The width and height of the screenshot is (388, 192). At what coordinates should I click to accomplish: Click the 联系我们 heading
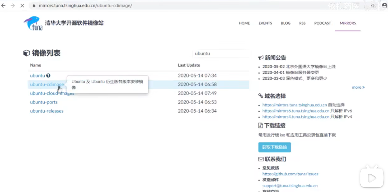coord(275,159)
